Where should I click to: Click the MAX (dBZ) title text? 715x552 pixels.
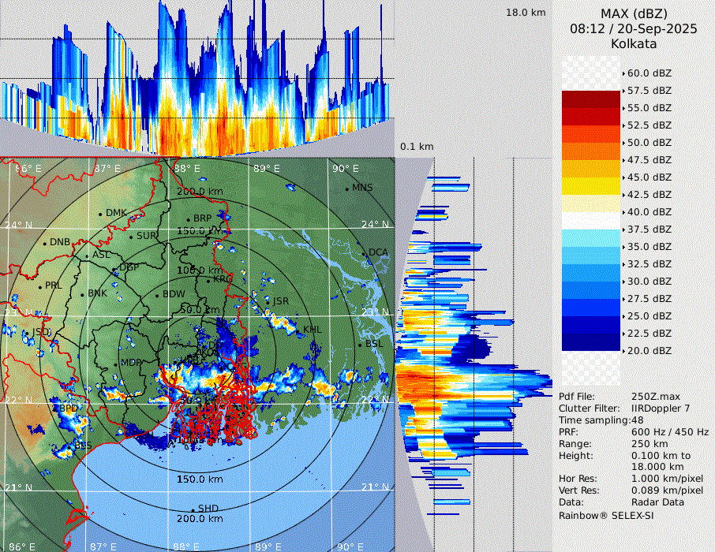point(634,14)
